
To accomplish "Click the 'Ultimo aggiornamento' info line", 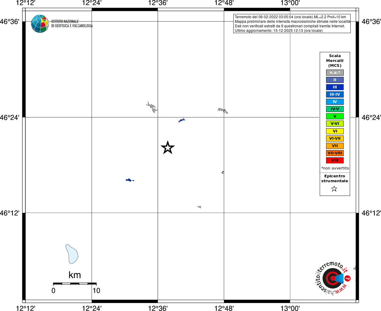I will [x=279, y=31].
